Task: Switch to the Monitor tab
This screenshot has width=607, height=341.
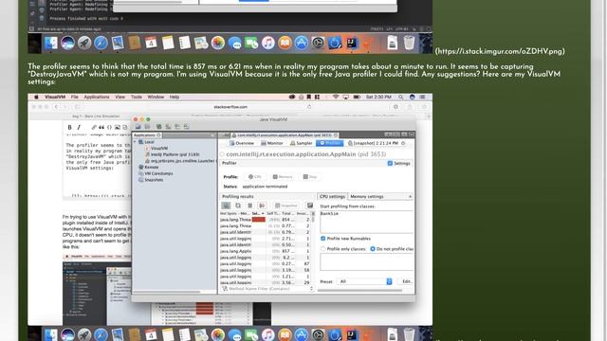Action: pos(272,143)
